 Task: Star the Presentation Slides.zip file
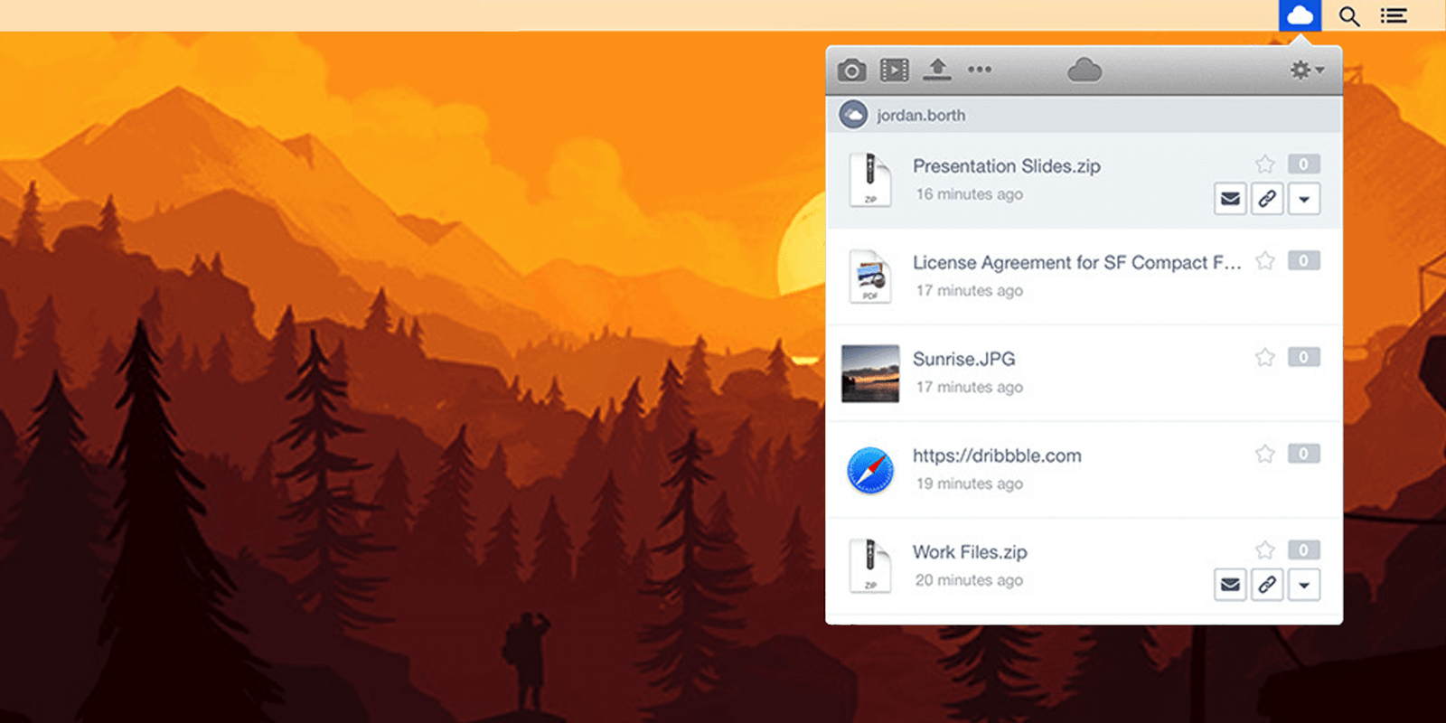1264,164
